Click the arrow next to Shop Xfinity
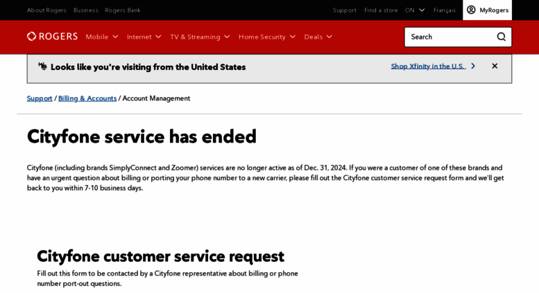The image size is (539, 293). click(x=473, y=66)
